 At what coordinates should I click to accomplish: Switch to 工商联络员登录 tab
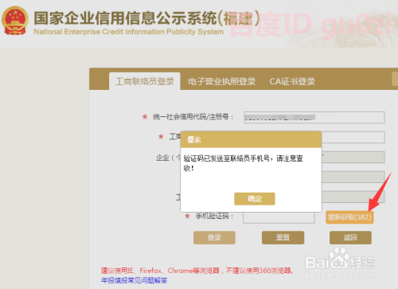(145, 81)
